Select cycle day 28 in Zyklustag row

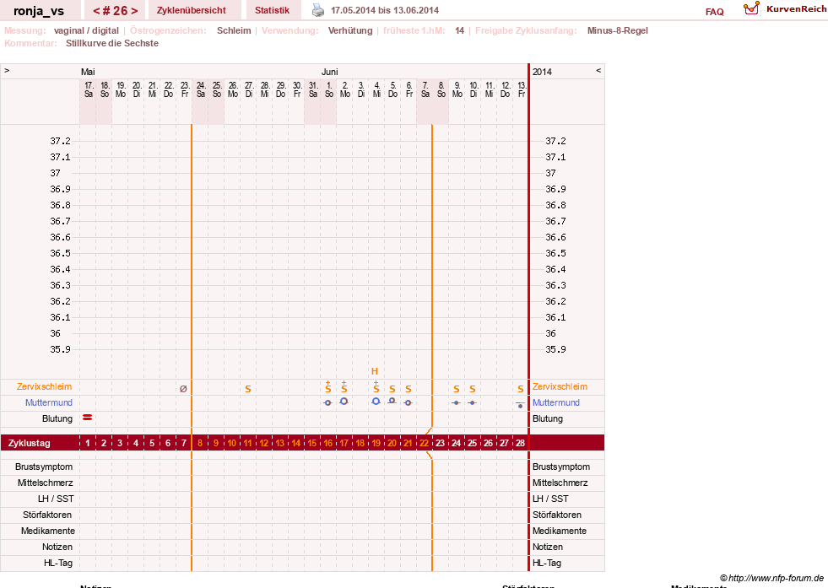(x=520, y=443)
